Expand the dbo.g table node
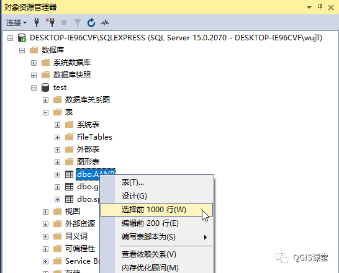 tap(57, 187)
